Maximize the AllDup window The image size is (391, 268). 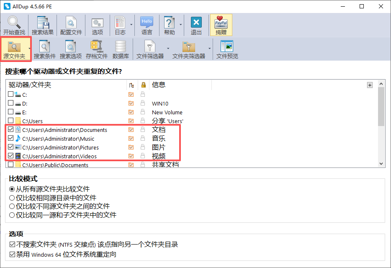(362, 6)
